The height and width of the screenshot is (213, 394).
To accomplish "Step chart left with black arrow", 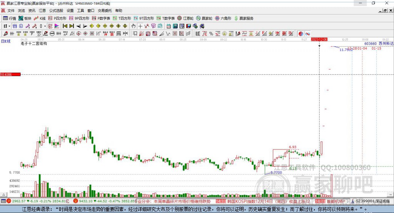I will click(x=78, y=26).
